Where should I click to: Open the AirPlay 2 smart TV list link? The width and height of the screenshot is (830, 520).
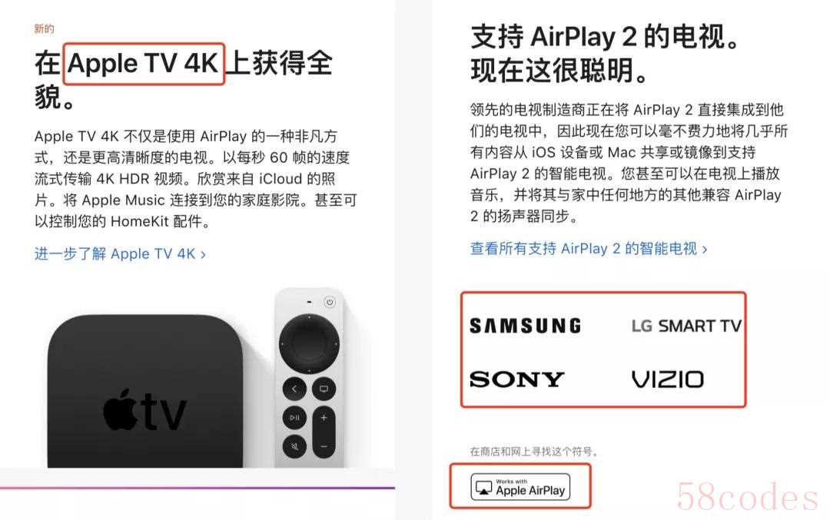tap(589, 249)
